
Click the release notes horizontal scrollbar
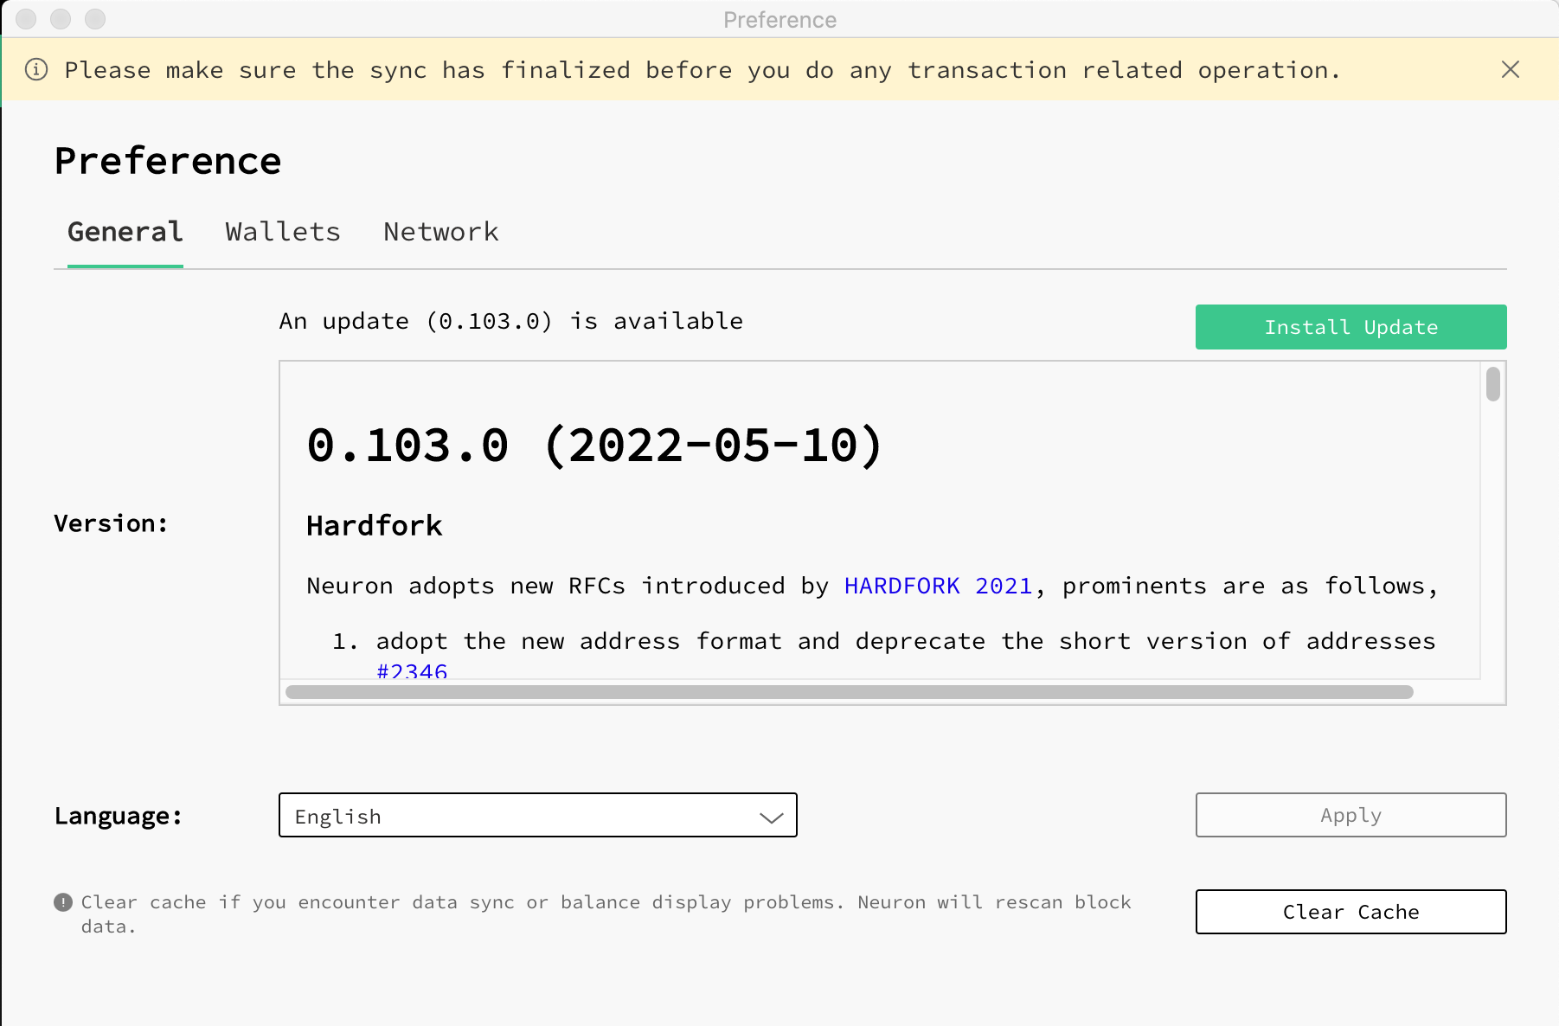click(x=850, y=692)
